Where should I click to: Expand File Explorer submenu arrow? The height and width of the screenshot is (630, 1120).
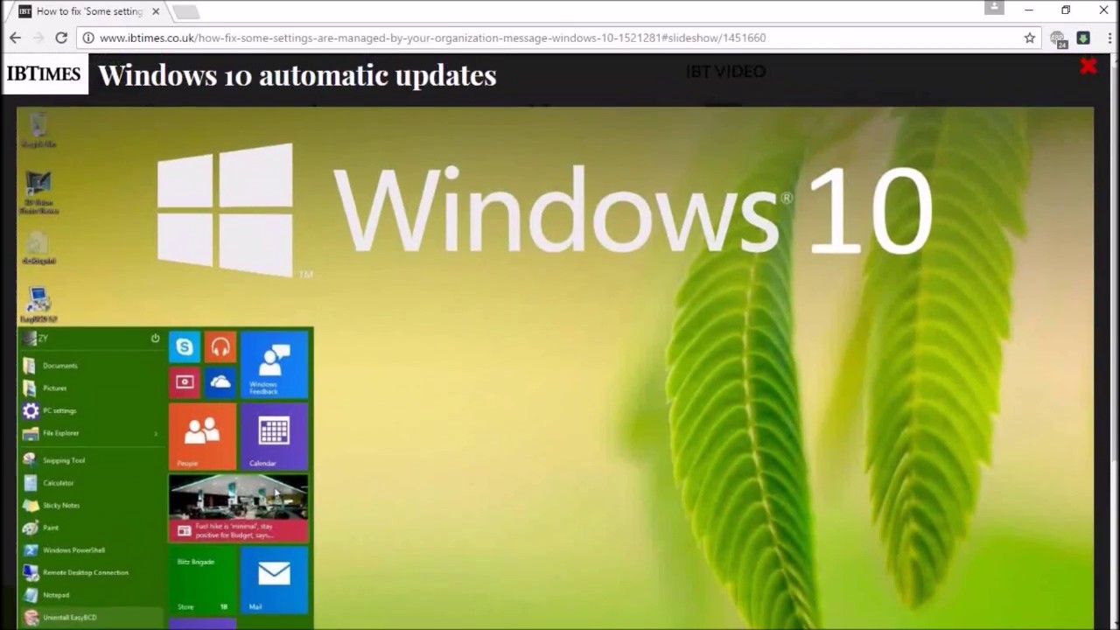tap(157, 433)
